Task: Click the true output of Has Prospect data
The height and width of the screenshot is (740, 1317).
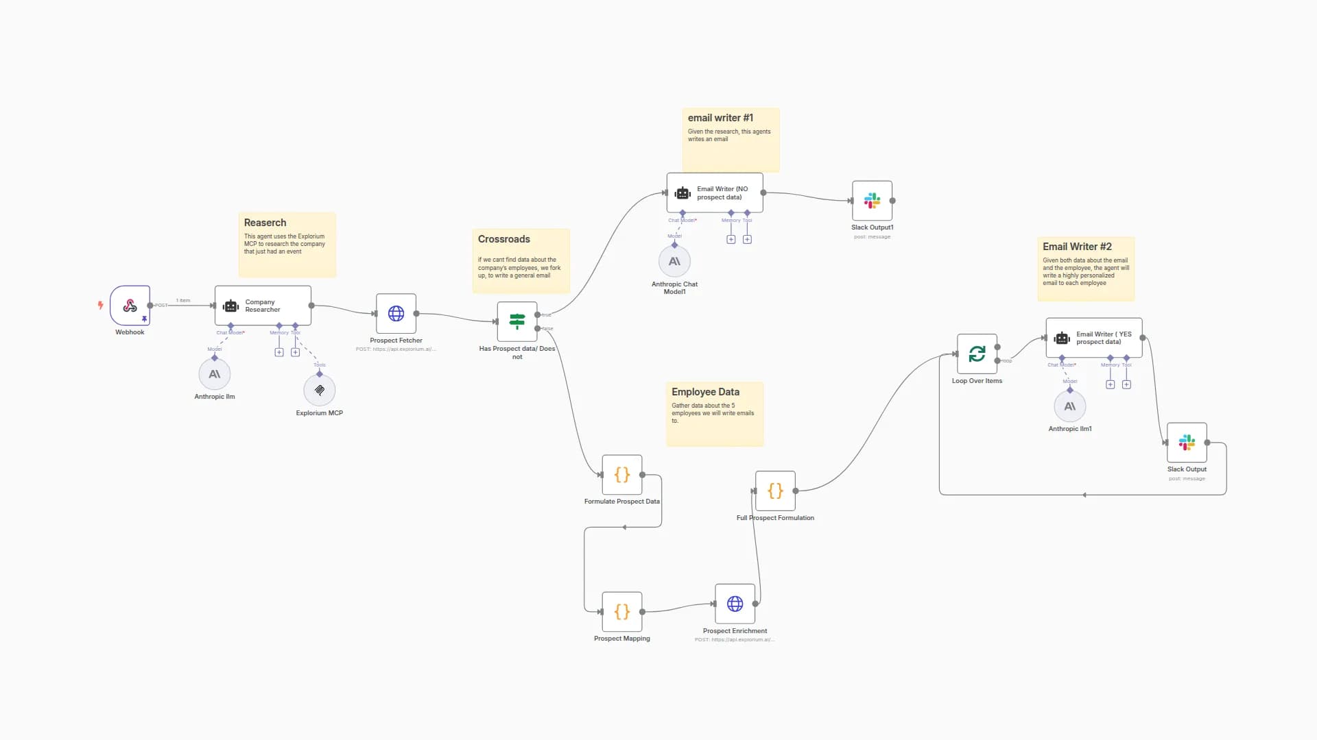Action: 537,314
